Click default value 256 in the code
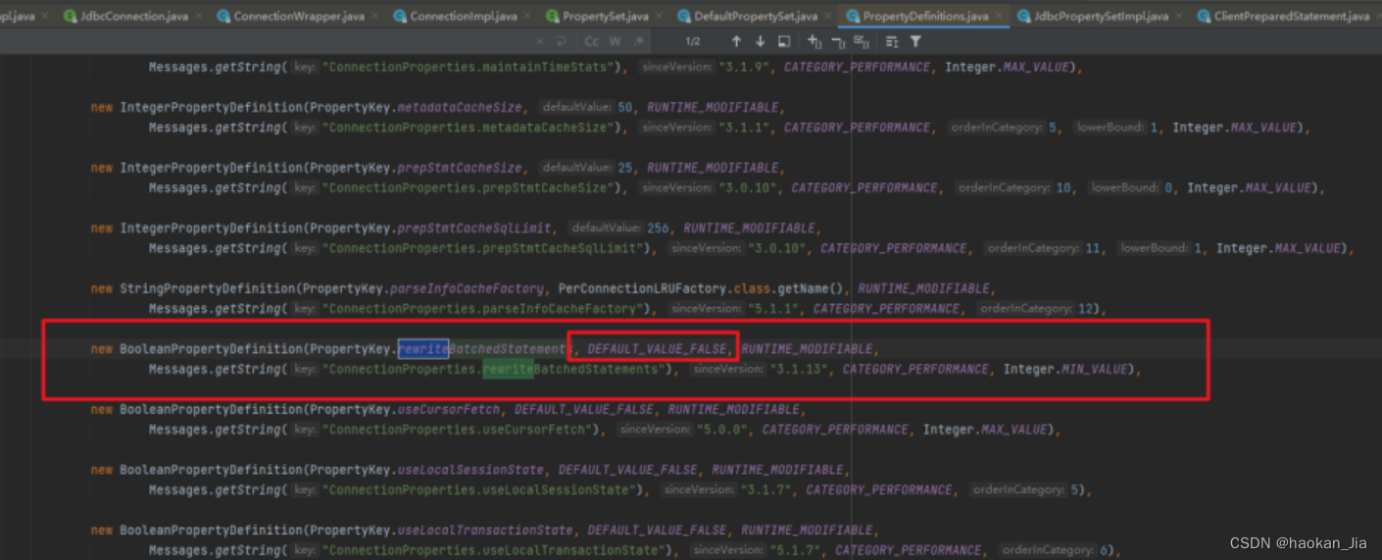 click(659, 229)
